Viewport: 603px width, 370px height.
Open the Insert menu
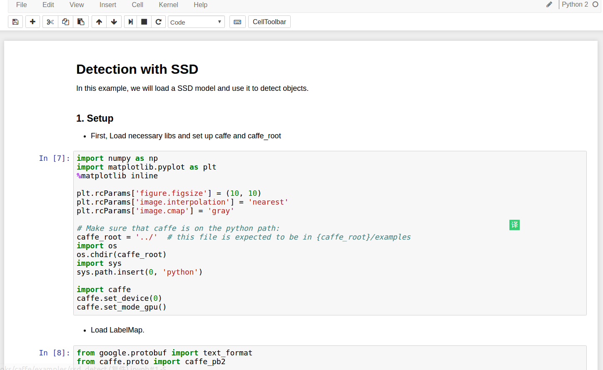click(x=108, y=5)
